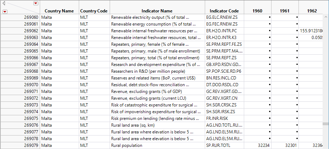Select row number 269070
This screenshot has width=329, height=149.
(x=20, y=85)
